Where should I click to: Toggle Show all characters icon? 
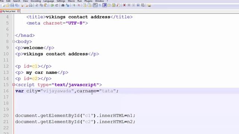pos(100,5)
